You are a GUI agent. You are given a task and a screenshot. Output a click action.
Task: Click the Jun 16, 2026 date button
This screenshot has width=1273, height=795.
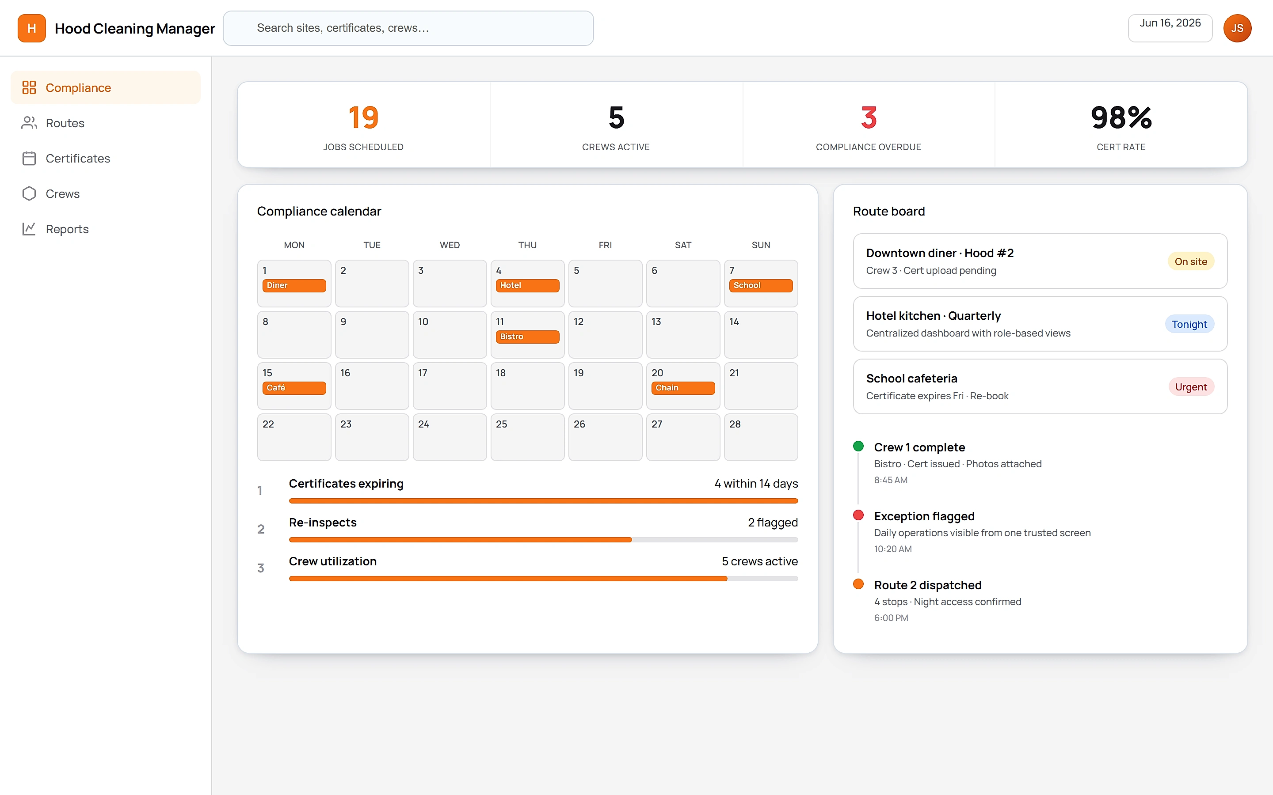pyautogui.click(x=1170, y=28)
